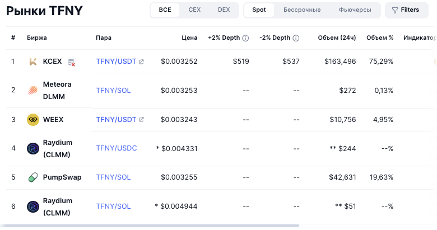The height and width of the screenshot is (230, 437).
Task: Click external link icon next to WEEX TFNY/USDT
Action: pos(141,120)
